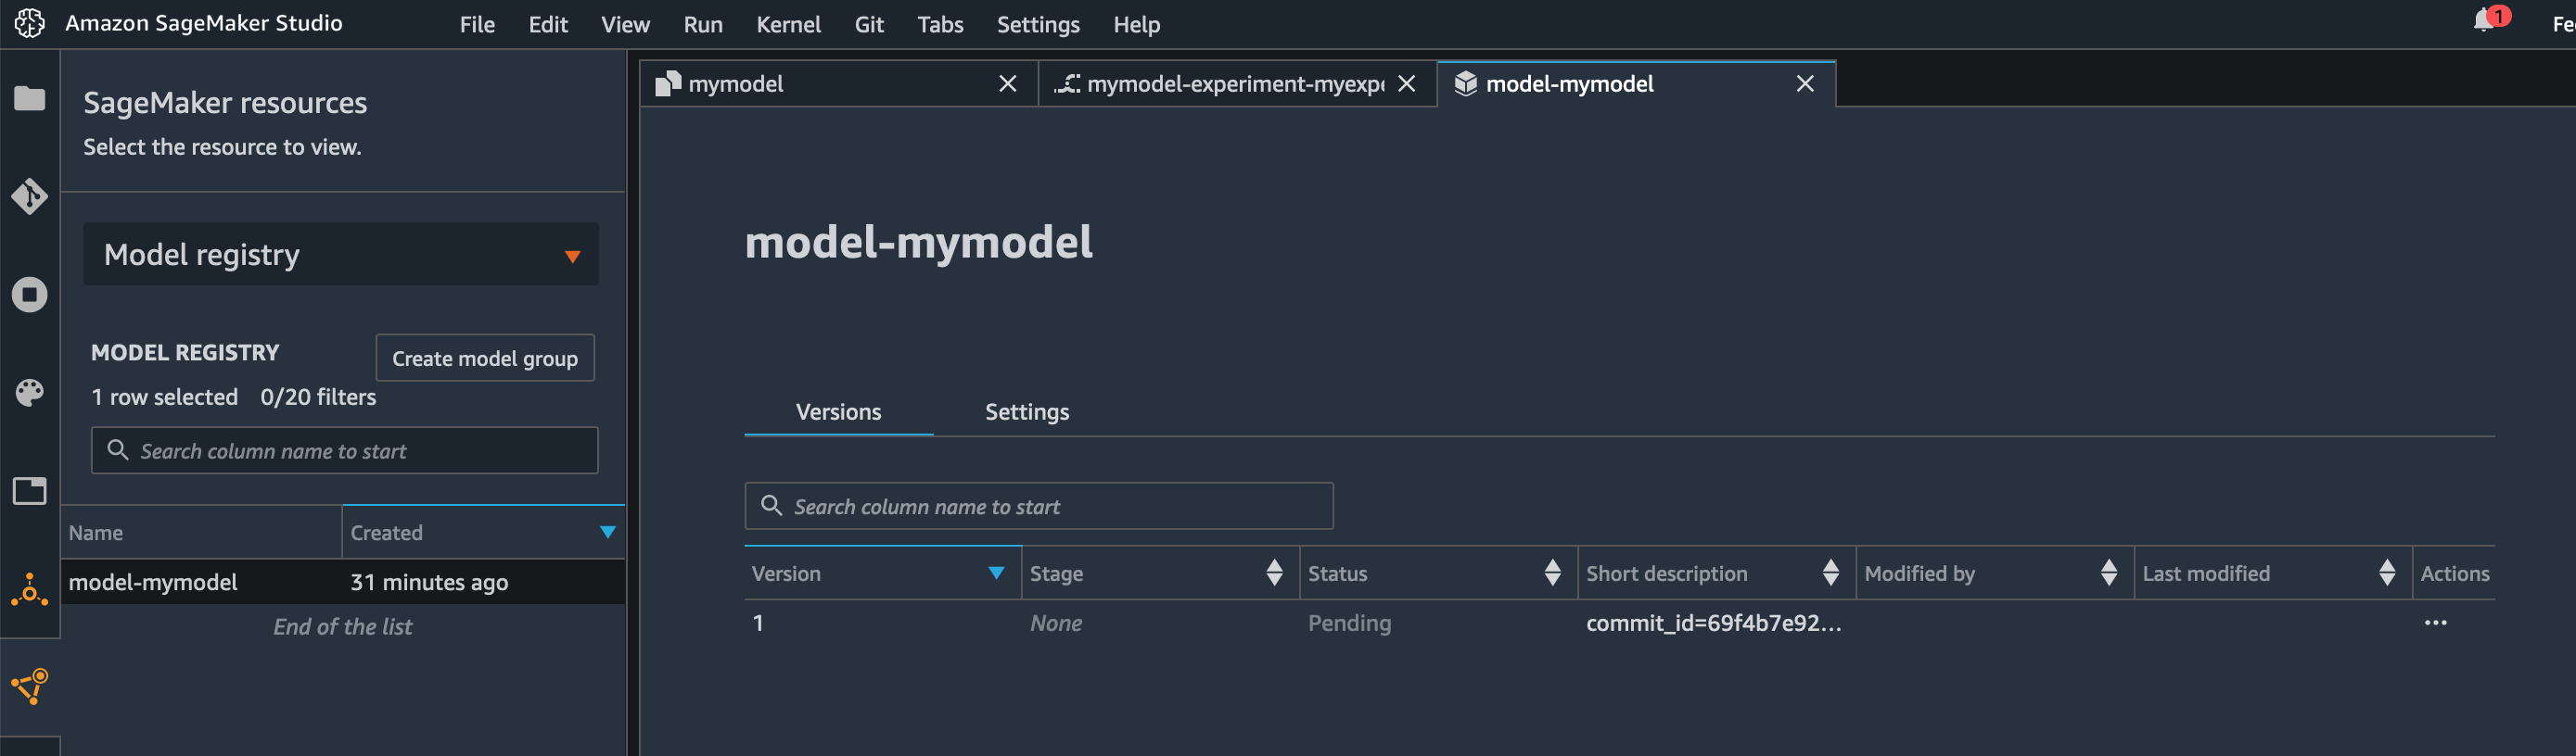Sort versions by Version column arrow

(995, 573)
